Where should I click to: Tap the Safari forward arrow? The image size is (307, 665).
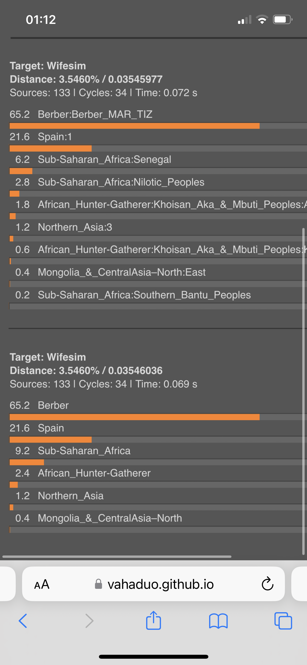pyautogui.click(x=89, y=621)
